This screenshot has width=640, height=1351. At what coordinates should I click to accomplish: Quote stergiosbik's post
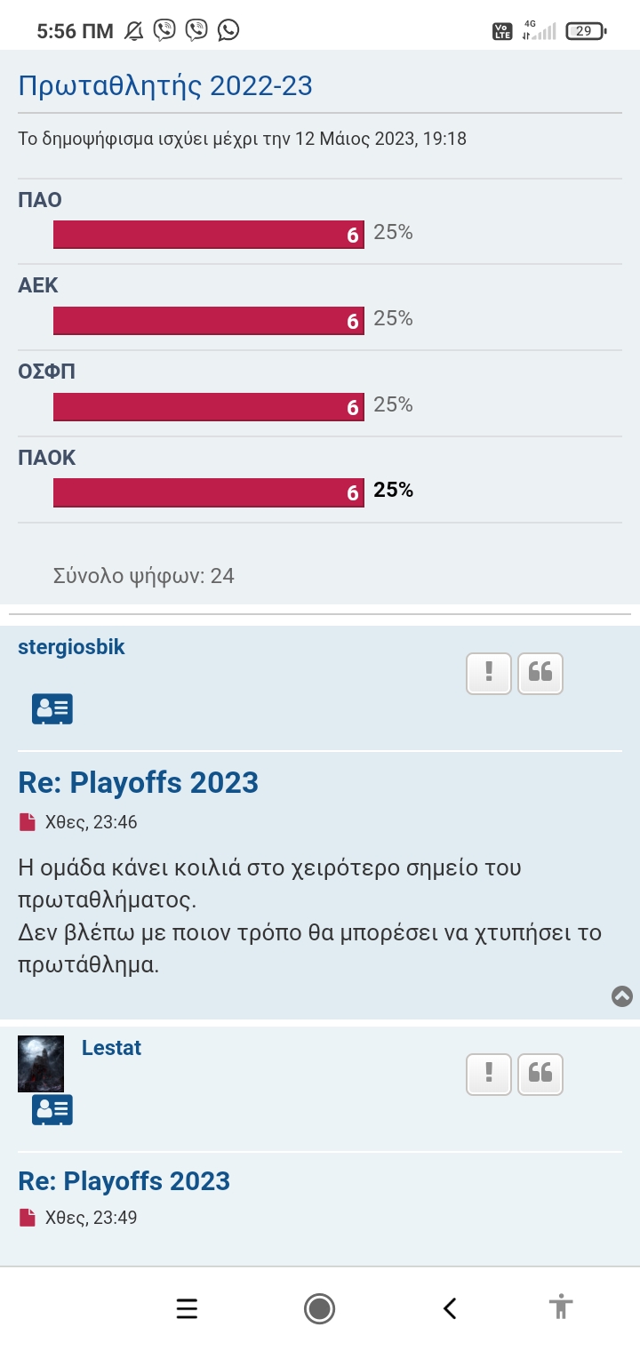[540, 673]
